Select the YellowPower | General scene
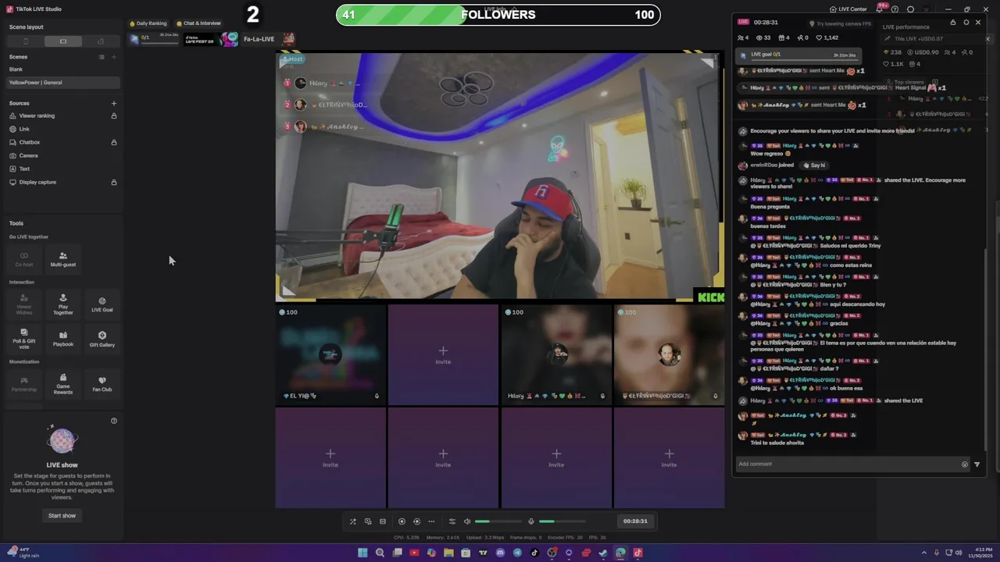Screen dimensions: 1000x562 click(62, 82)
